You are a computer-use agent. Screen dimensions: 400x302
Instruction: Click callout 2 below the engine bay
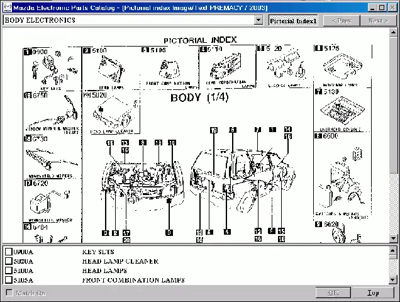point(116,233)
